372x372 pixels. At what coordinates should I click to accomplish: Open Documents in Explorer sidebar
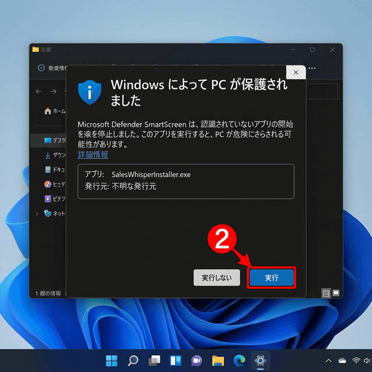point(55,169)
